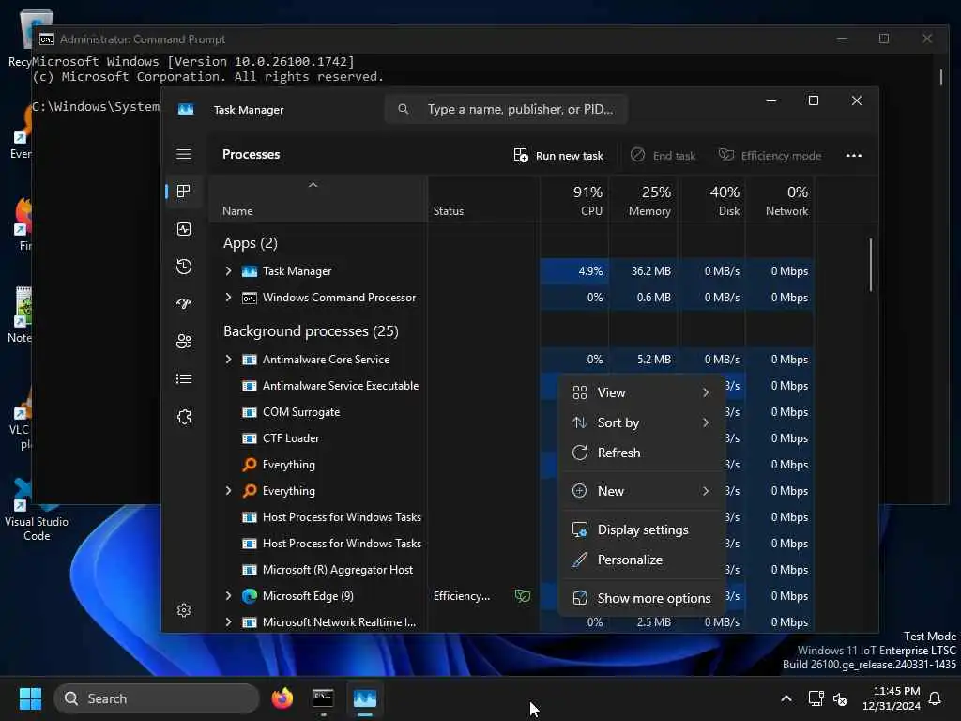Click the Task Manager 36.2 MB memory cell
The image size is (961, 721).
(x=644, y=271)
